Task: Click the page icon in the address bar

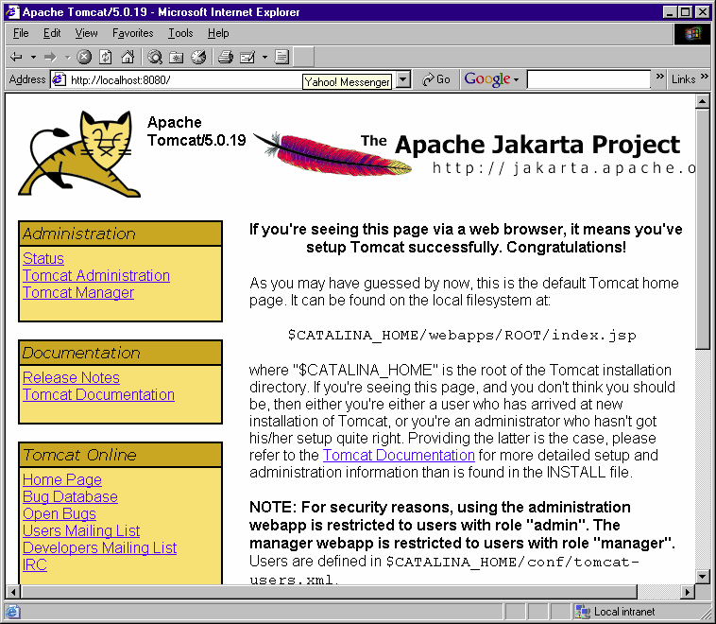Action: click(x=60, y=80)
